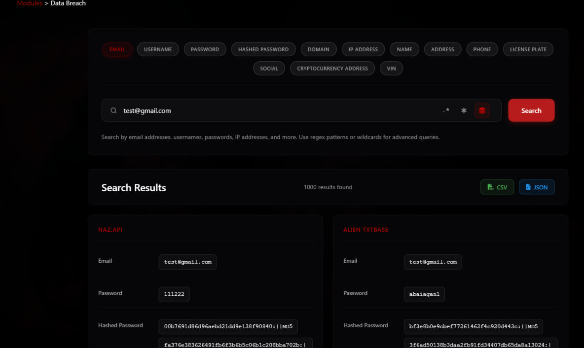Click hash starting bf3e8b0e9cbef772
Image resolution: width=584 pixels, height=348 pixels.
pyautogui.click(x=474, y=326)
